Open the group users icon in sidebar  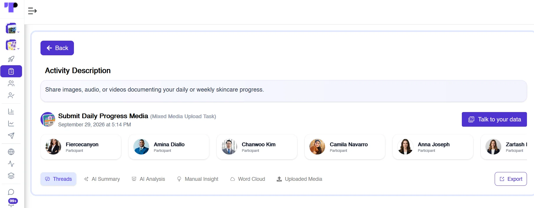[x=11, y=84]
